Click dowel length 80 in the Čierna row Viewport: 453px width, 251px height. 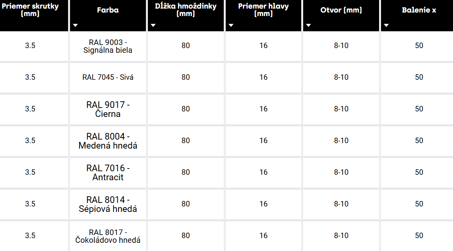tap(186, 109)
